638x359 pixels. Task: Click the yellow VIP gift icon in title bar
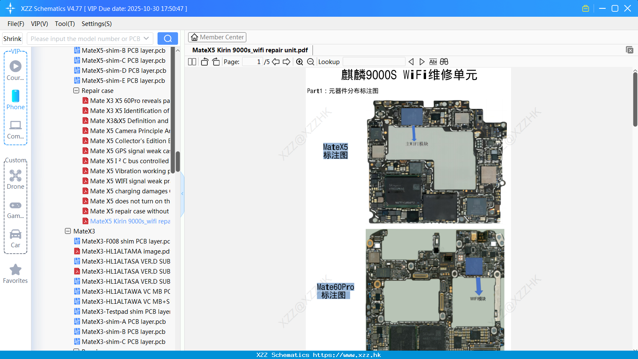point(586,8)
